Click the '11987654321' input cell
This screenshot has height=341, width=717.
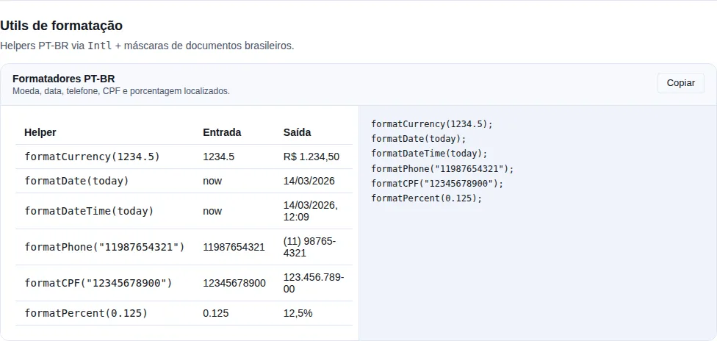click(234, 247)
